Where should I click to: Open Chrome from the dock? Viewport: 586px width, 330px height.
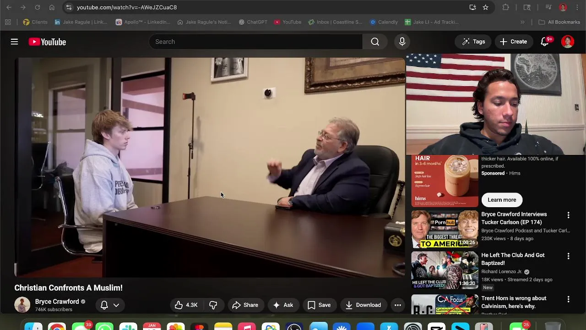(57, 326)
